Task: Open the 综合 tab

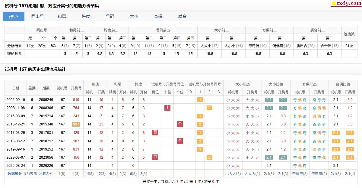Action: click(14, 17)
